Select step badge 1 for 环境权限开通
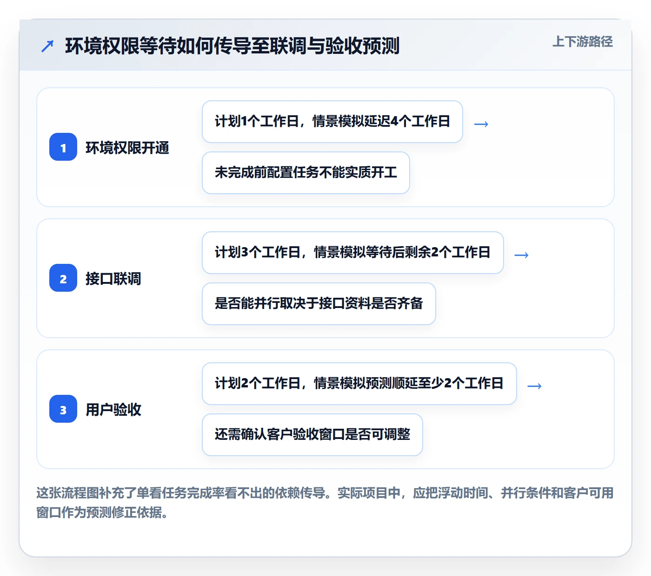This screenshot has height=576, width=651. 63,147
